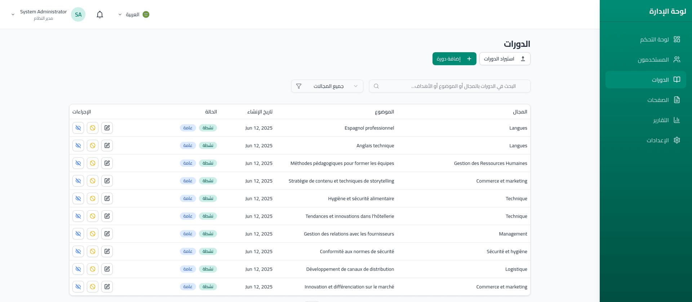Click the استيراد الدورات import button
The image size is (692, 302).
(505, 59)
